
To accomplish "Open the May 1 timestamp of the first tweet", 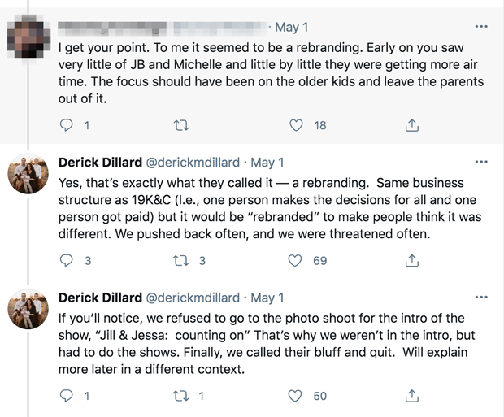I will pos(292,27).
